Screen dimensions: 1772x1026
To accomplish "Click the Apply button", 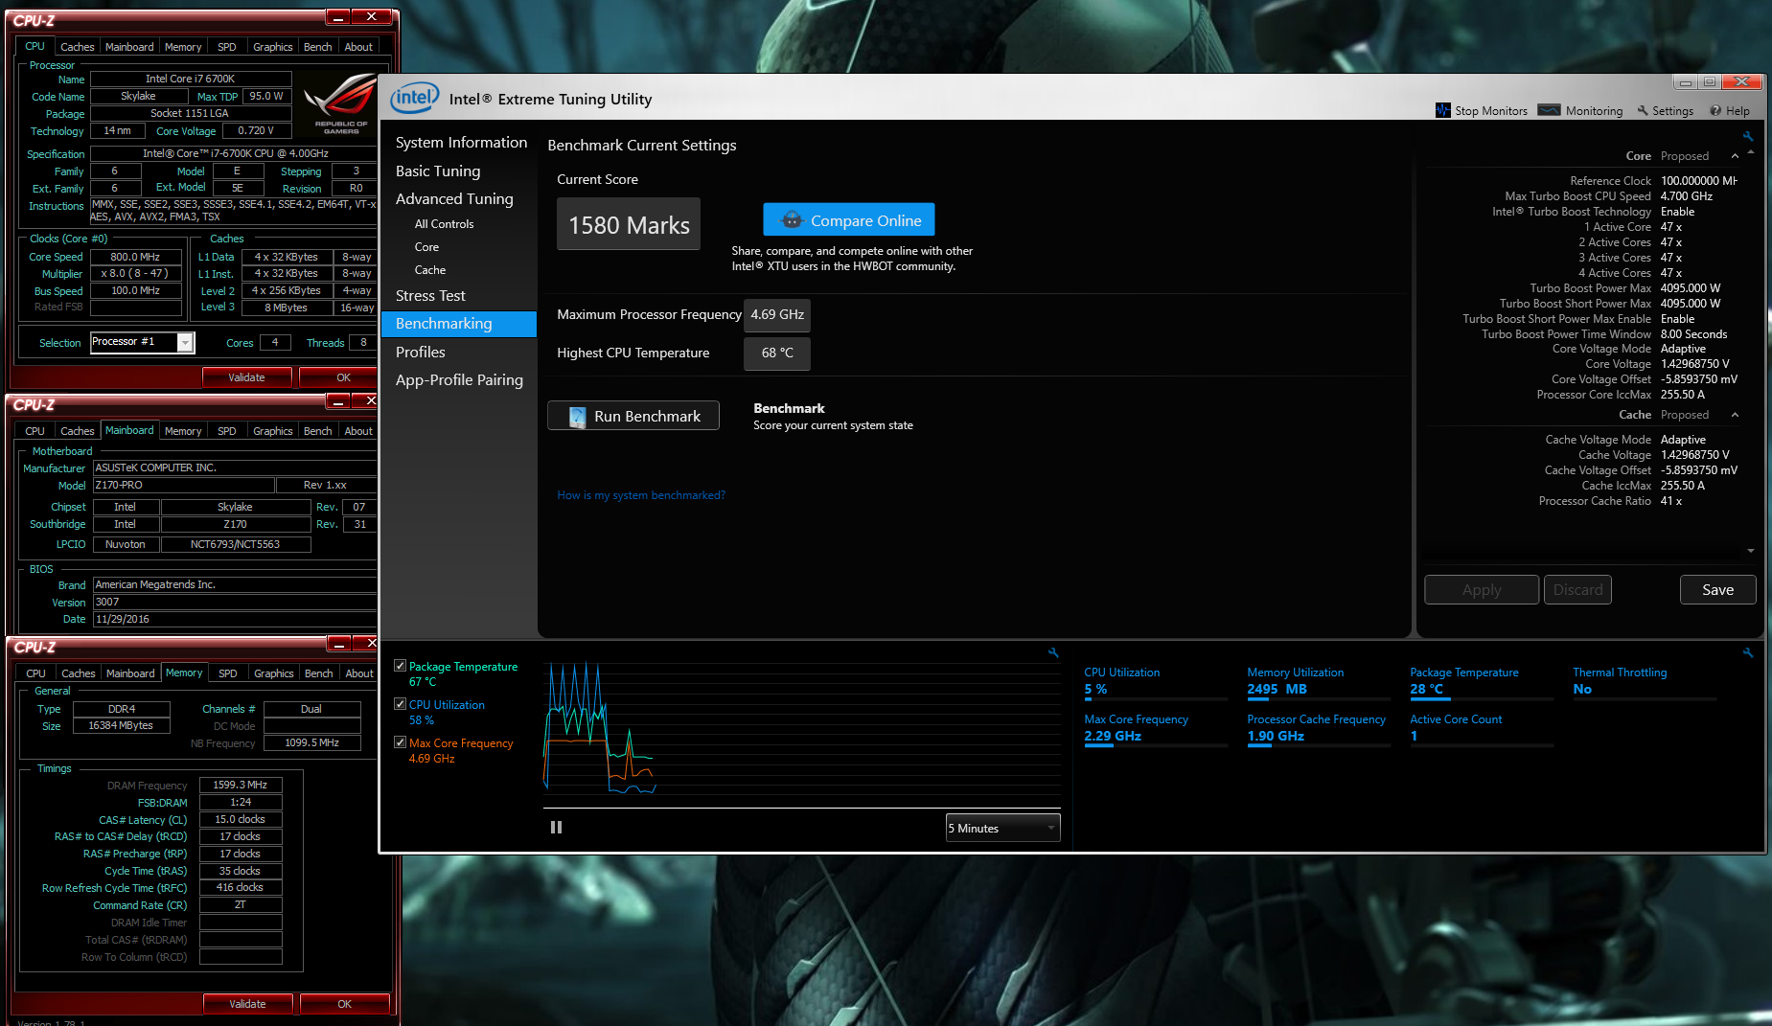I will pyautogui.click(x=1482, y=590).
